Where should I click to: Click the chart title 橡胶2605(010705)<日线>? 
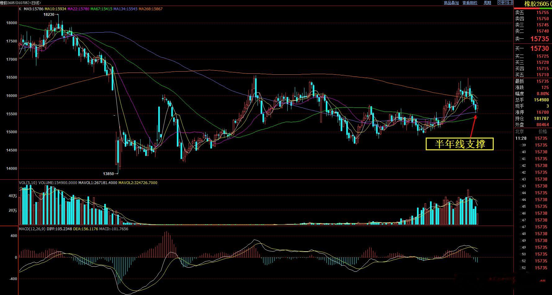pos(21,3)
